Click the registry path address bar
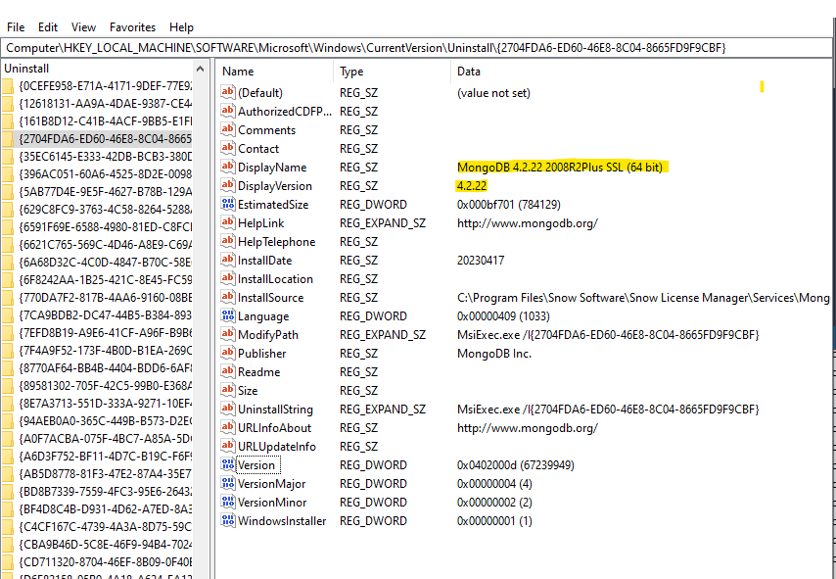Image resolution: width=836 pixels, height=579 pixels. 416,48
